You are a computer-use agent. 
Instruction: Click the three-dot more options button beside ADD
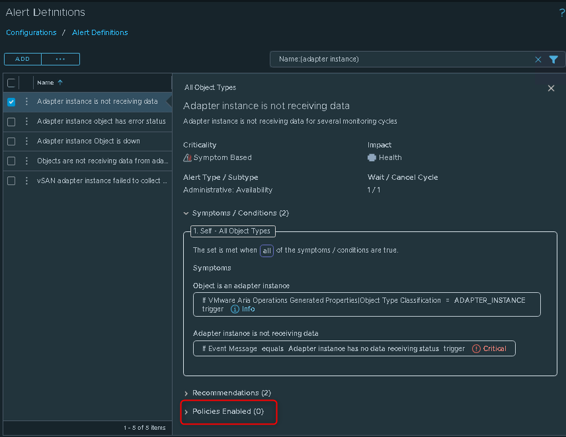[x=60, y=60]
